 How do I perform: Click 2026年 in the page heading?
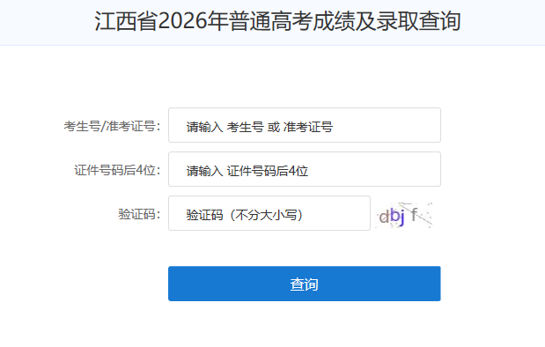pyautogui.click(x=193, y=21)
